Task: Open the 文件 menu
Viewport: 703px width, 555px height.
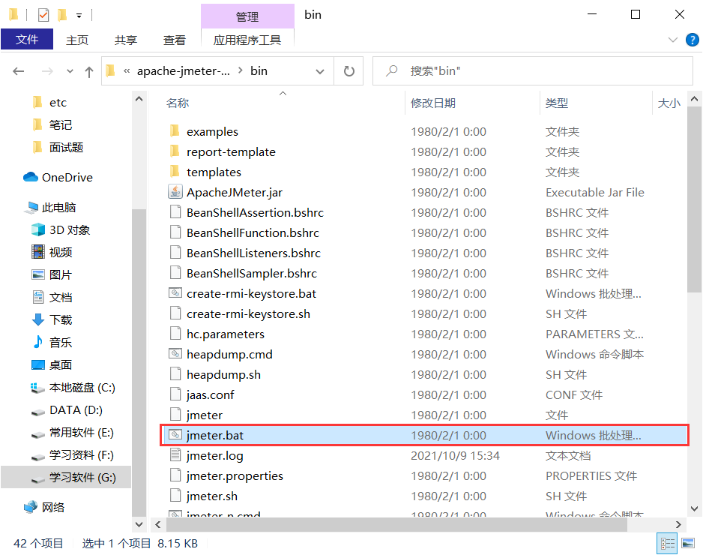Action: click(x=27, y=39)
